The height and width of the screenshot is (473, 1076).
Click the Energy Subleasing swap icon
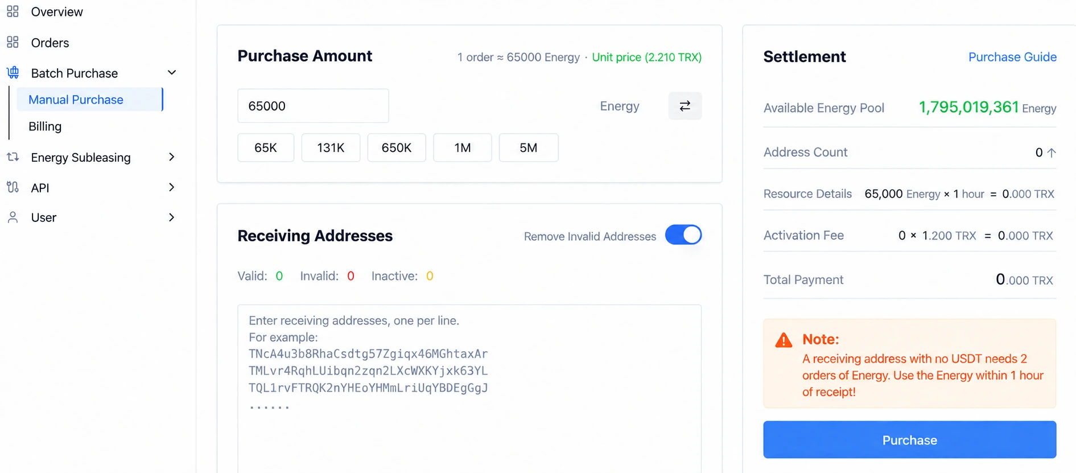[13, 157]
